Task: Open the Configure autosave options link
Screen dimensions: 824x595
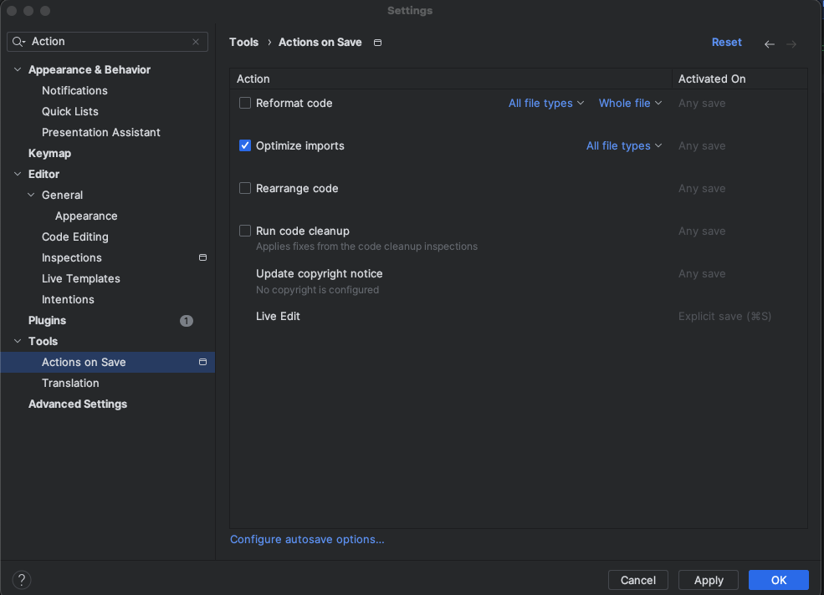Action: (x=307, y=540)
